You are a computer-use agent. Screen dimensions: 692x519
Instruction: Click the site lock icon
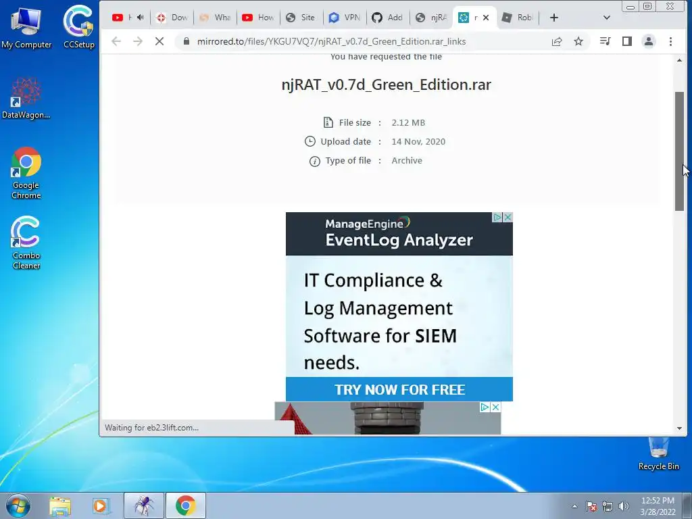click(187, 41)
